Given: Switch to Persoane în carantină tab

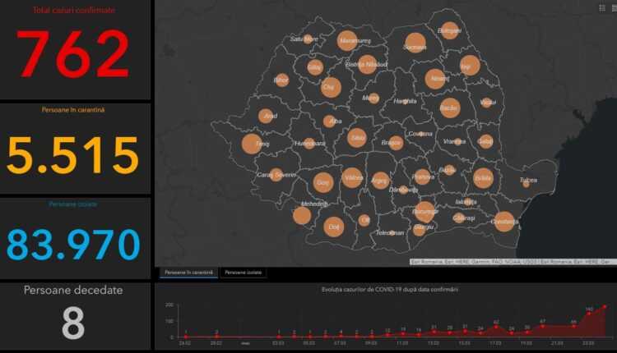Looking at the screenshot, I should pyautogui.click(x=188, y=272).
